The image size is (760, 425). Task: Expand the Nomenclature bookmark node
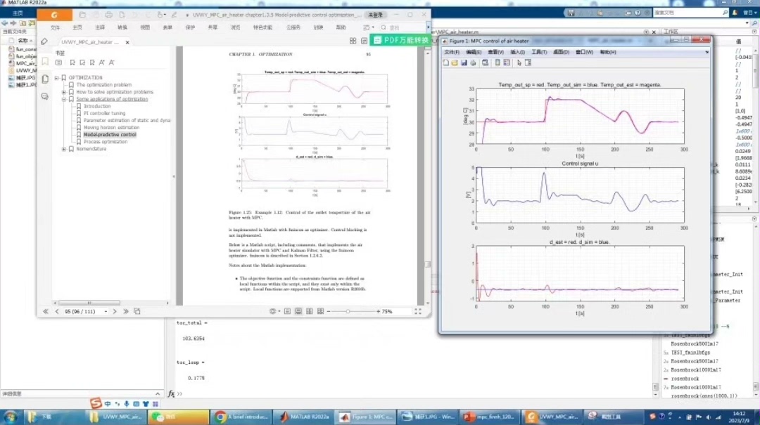point(64,149)
